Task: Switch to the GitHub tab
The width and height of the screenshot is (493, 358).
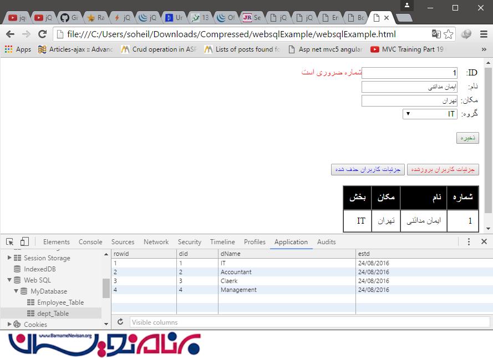Action: (x=70, y=18)
